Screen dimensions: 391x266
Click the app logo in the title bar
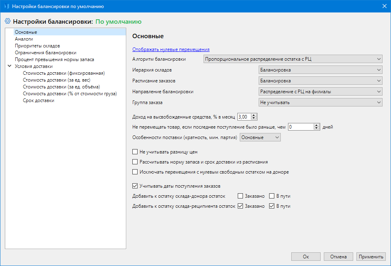tap(6, 6)
